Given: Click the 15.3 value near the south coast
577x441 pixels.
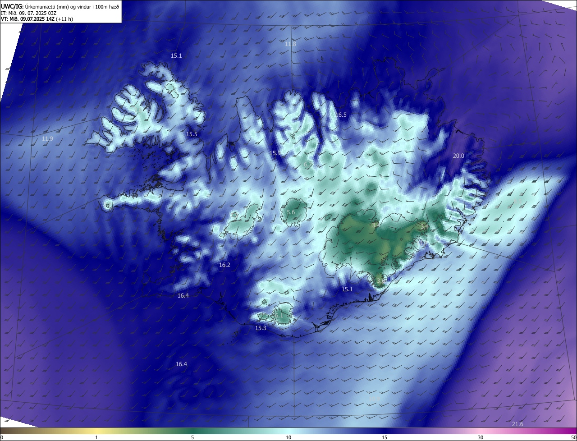Looking at the screenshot, I should pos(261,328).
